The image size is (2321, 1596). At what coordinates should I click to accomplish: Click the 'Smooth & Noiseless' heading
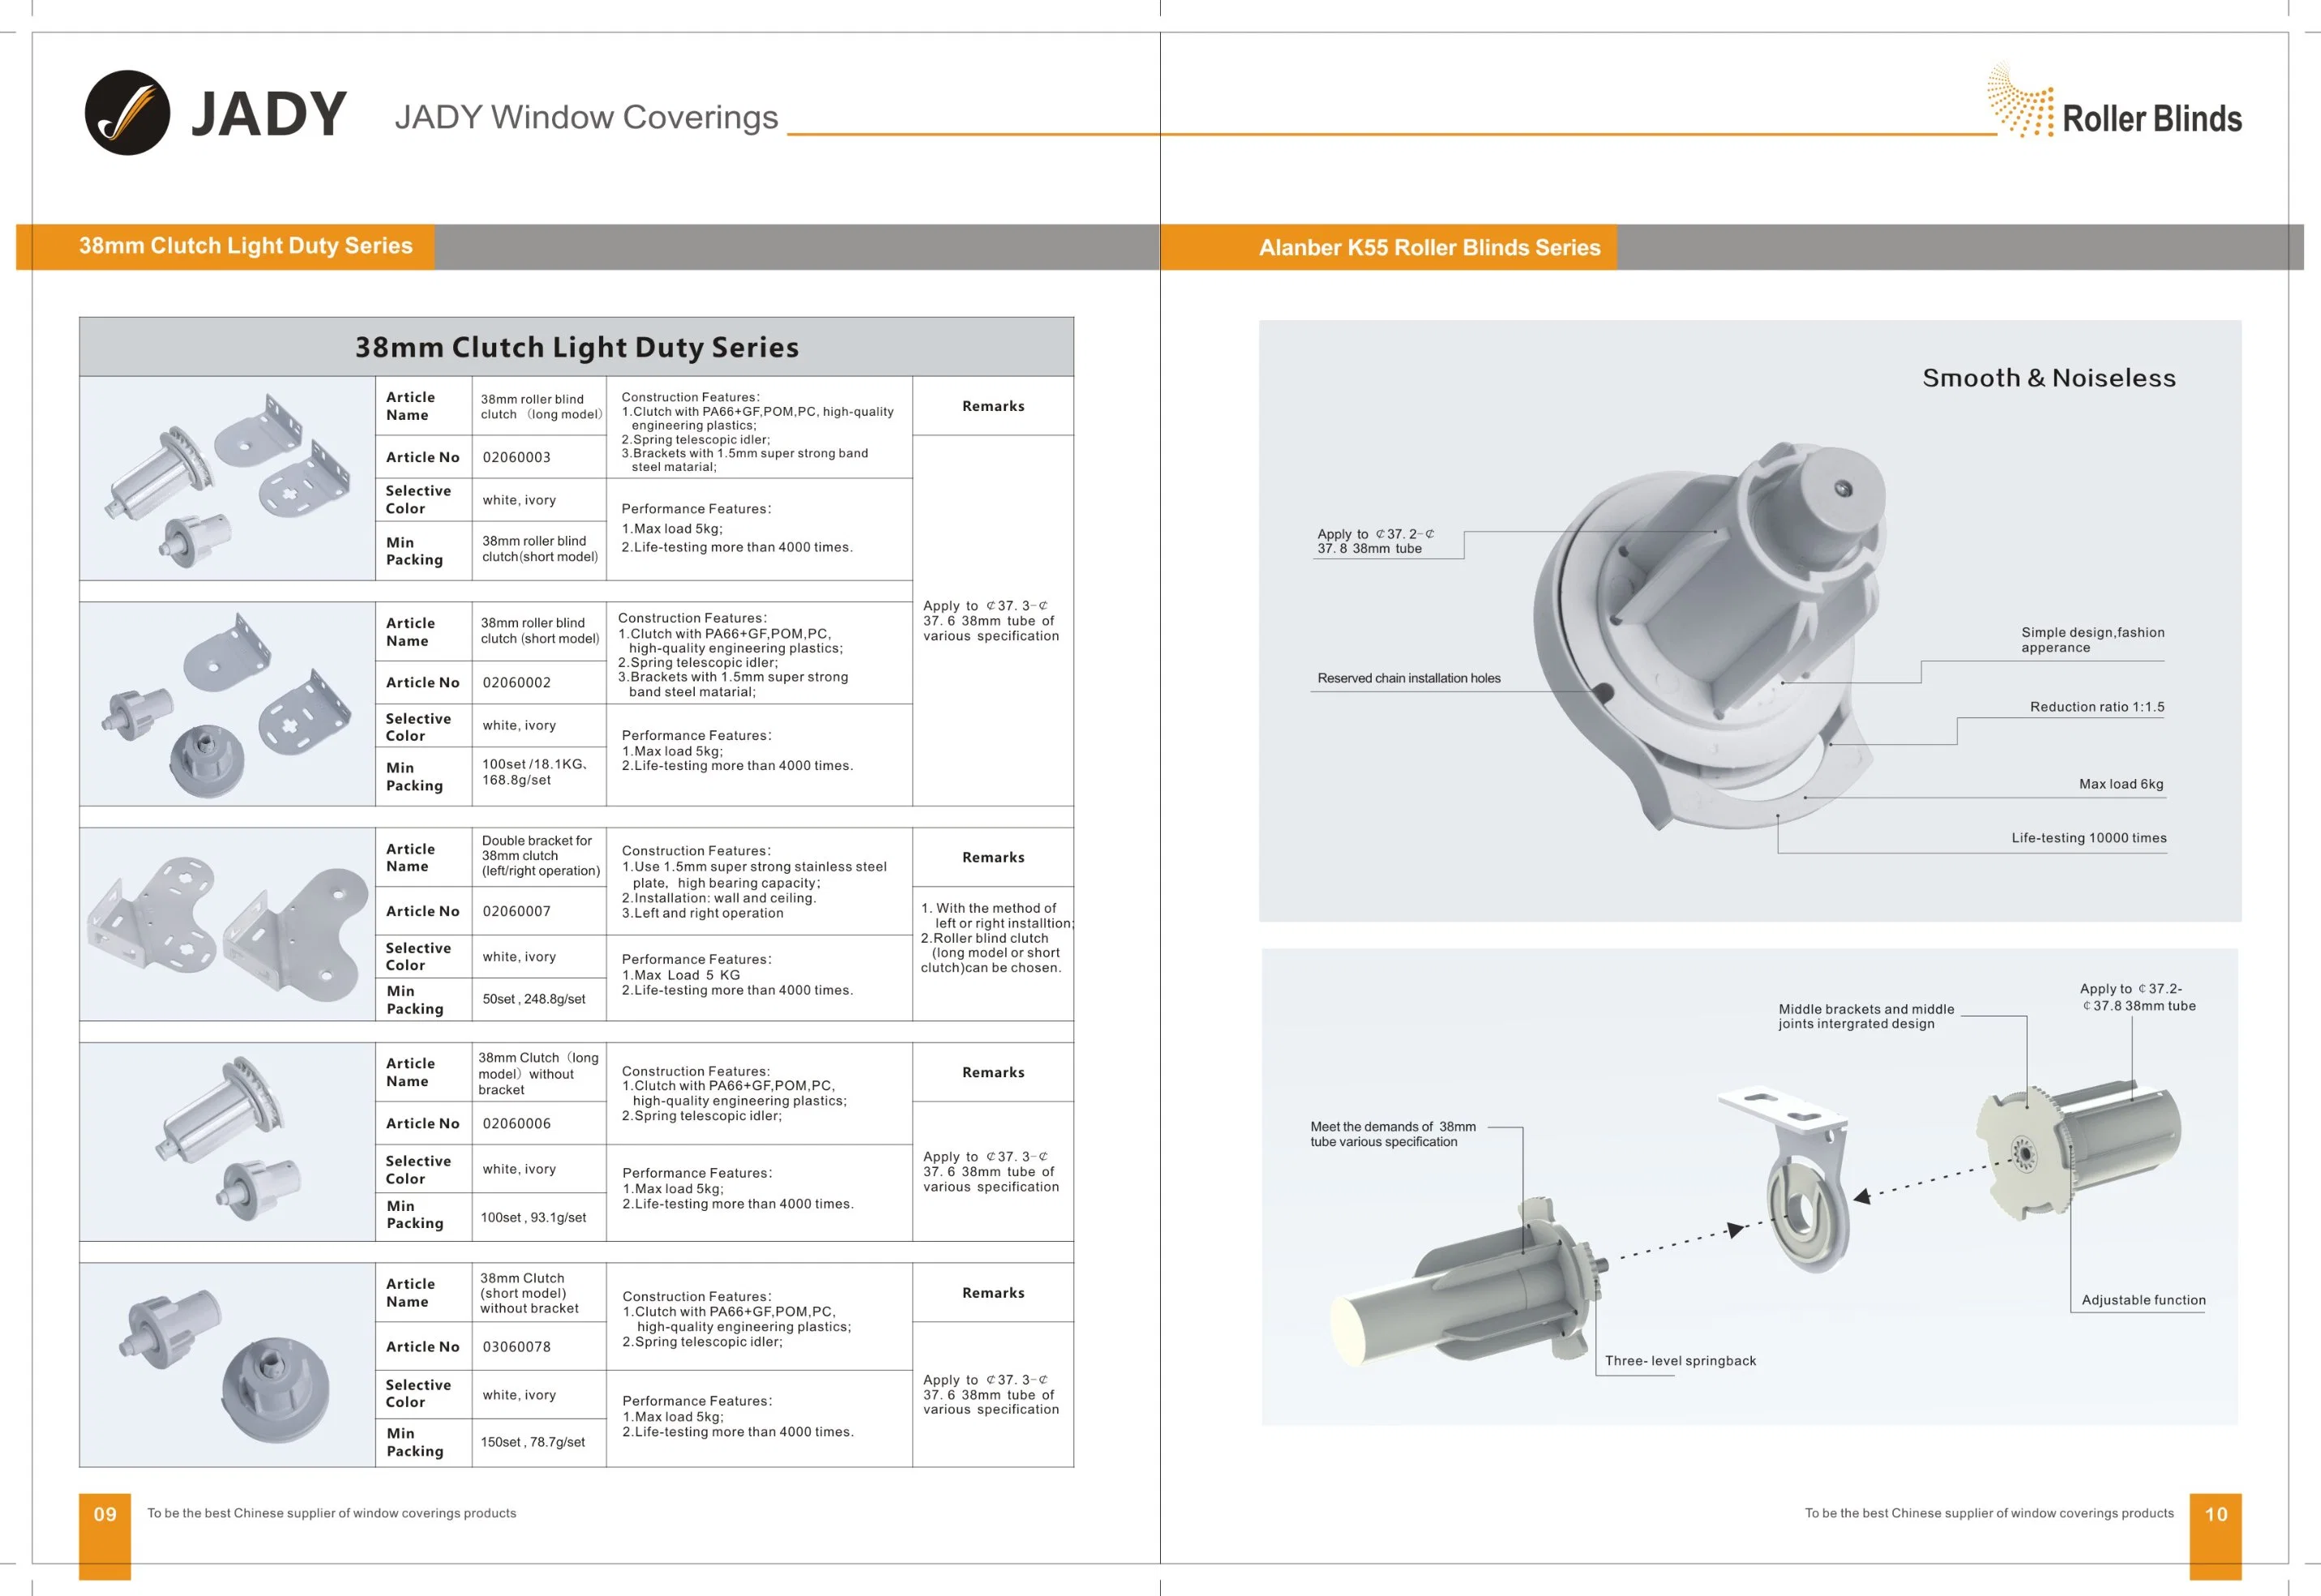(2049, 378)
